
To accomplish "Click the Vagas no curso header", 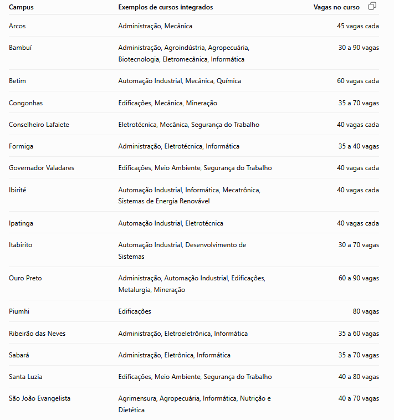I will pos(336,7).
